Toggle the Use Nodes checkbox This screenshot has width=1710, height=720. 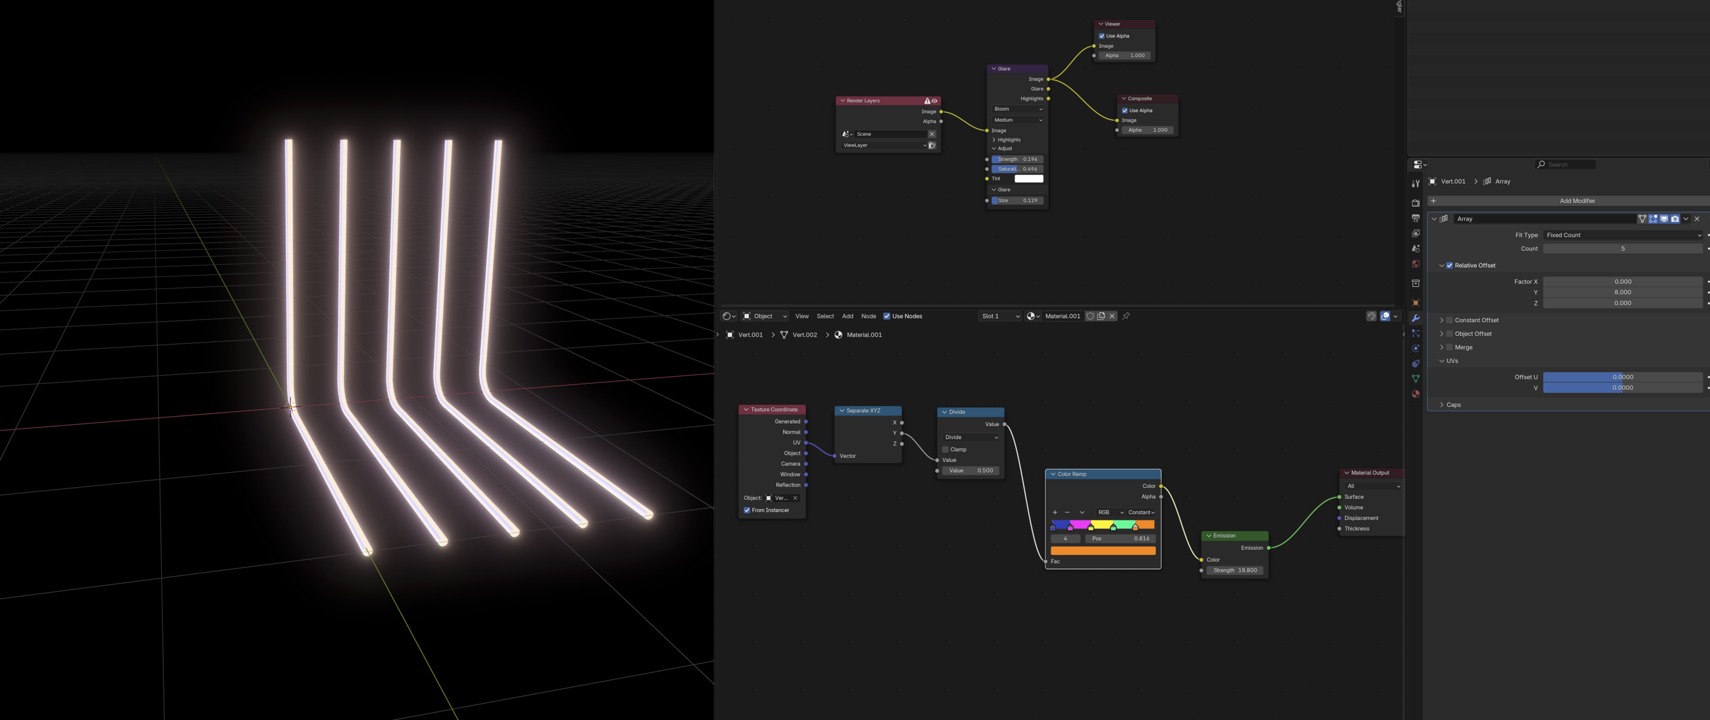(x=886, y=316)
